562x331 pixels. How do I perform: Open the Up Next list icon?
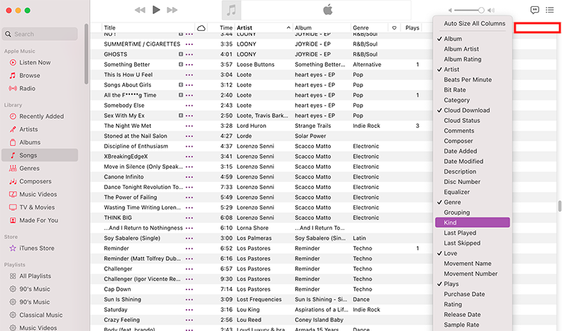549,10
